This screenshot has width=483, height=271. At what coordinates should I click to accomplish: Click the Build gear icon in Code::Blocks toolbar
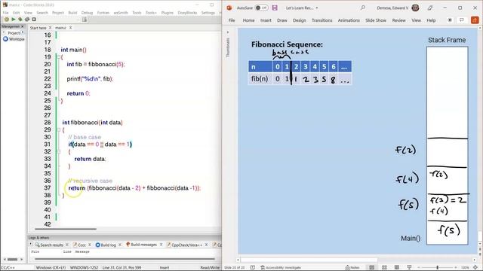pyautogui.click(x=7, y=20)
